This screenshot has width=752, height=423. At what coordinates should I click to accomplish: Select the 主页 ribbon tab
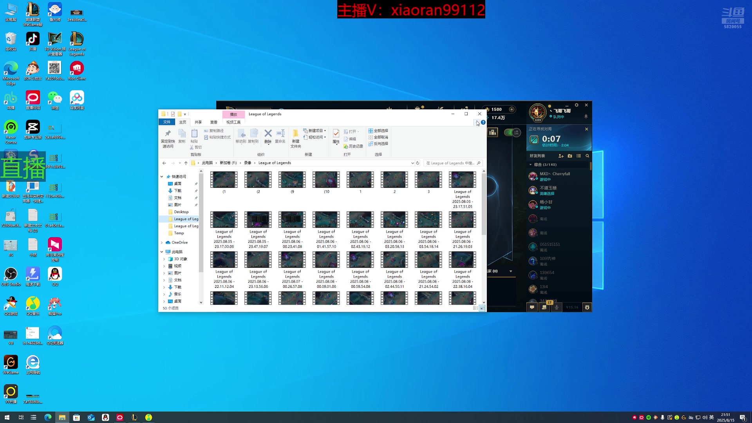tap(183, 122)
